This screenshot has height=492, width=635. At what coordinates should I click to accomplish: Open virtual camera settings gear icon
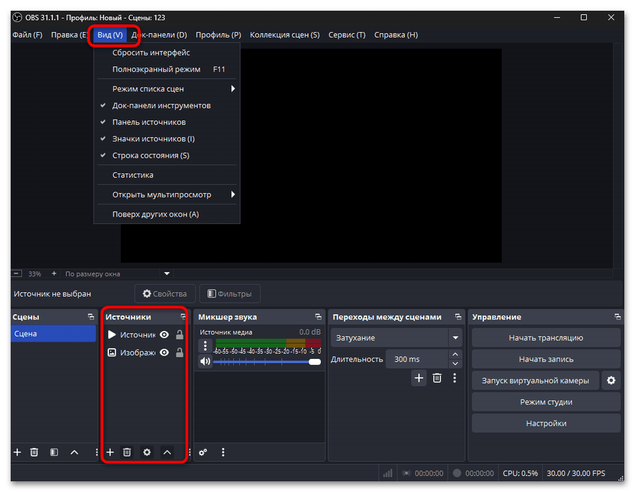610,380
